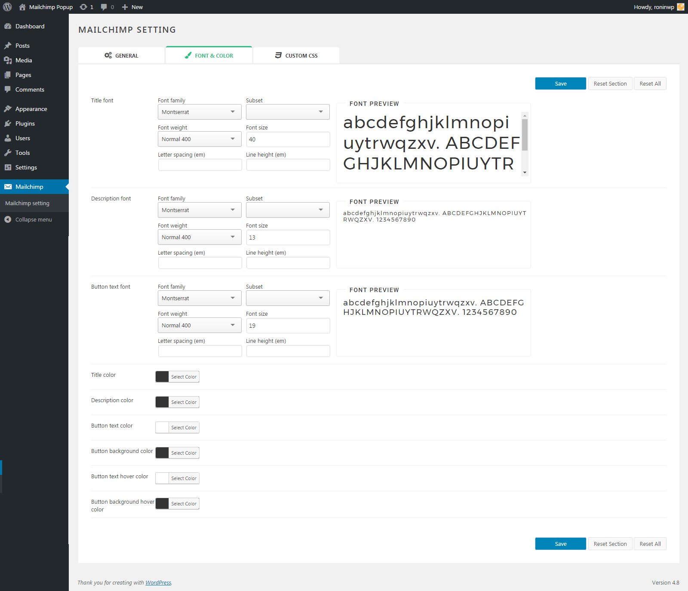The height and width of the screenshot is (591, 688).
Task: Click the bottom Save button
Action: (x=561, y=544)
